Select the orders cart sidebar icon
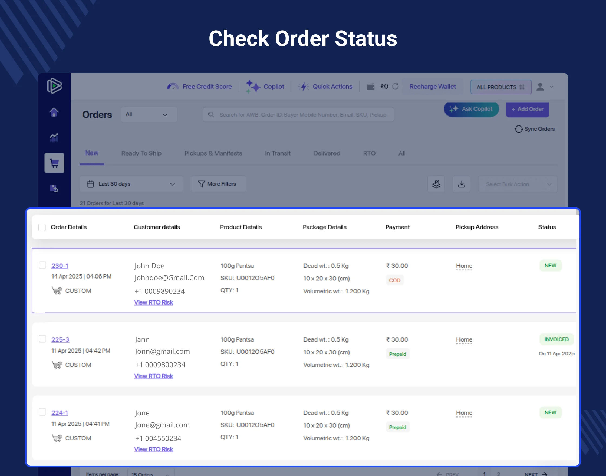The width and height of the screenshot is (606, 476). (x=54, y=163)
